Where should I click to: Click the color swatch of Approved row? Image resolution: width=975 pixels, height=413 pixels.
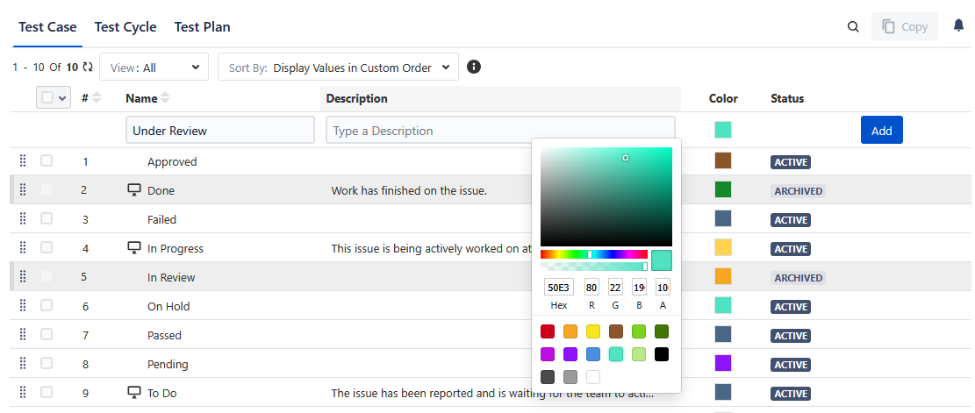723,160
